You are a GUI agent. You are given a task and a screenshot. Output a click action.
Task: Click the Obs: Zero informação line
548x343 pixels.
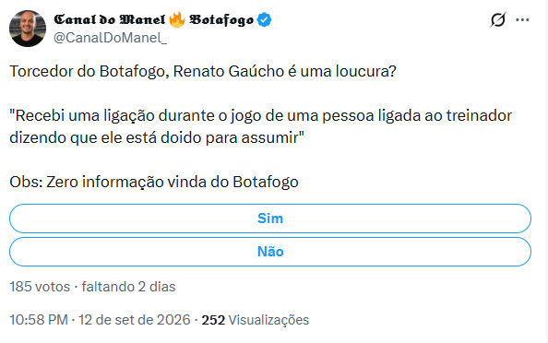click(x=154, y=182)
